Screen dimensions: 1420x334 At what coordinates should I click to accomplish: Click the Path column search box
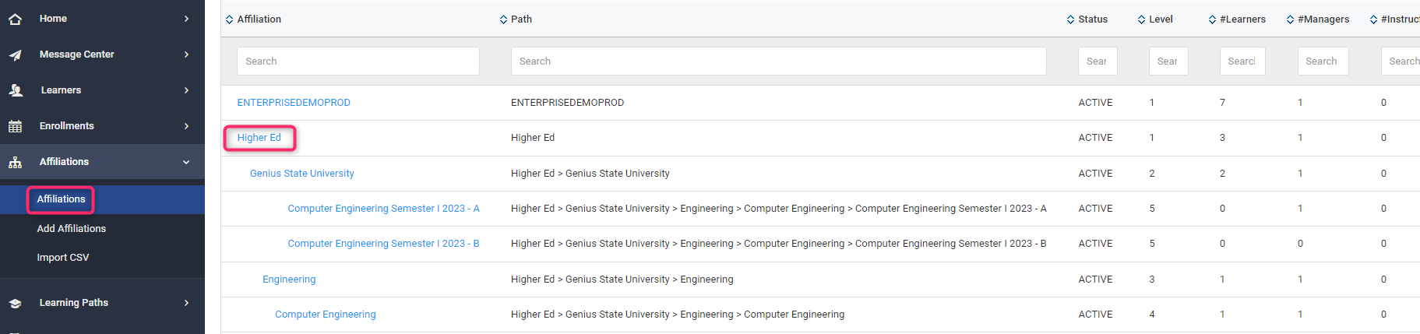coord(777,62)
